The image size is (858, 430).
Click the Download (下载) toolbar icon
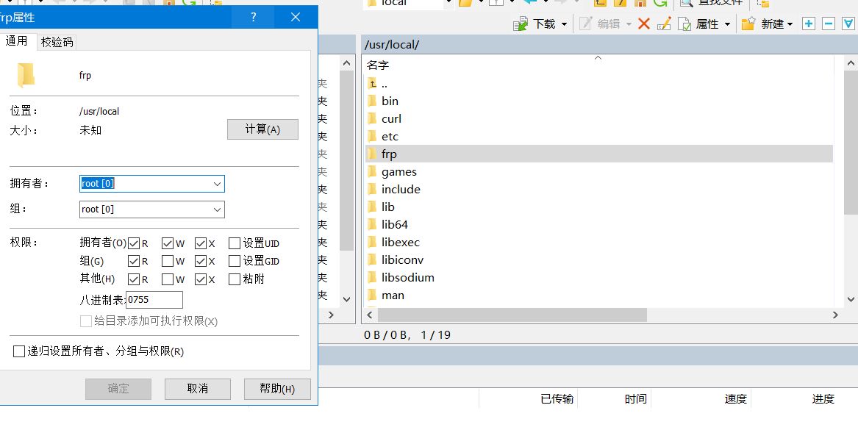522,24
